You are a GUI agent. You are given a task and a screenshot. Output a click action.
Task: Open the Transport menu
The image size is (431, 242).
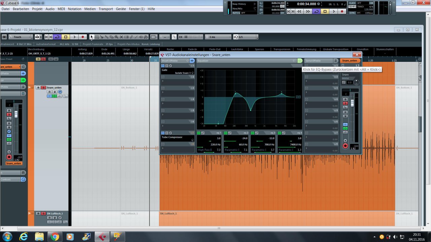click(106, 9)
